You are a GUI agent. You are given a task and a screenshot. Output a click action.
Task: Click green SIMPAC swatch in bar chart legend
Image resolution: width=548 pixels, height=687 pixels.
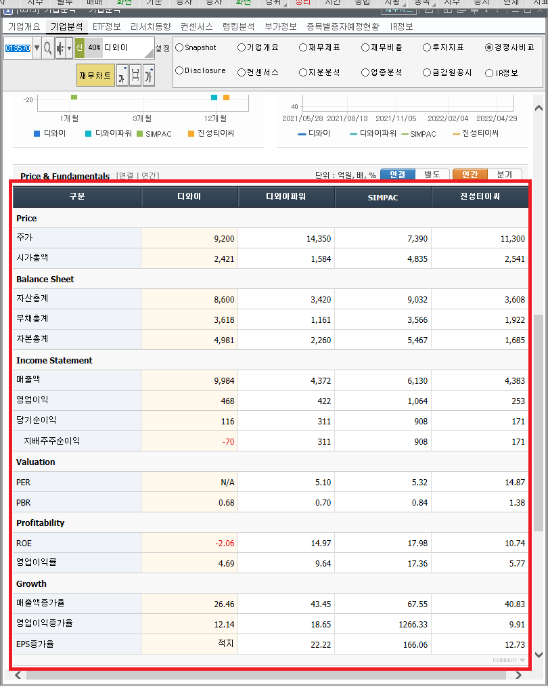tap(140, 133)
